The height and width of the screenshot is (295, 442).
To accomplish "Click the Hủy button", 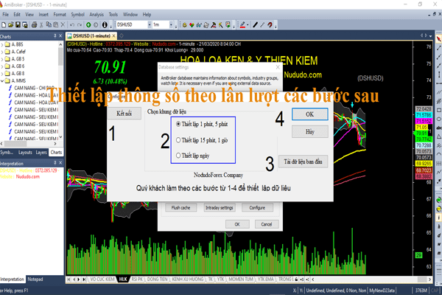I will pos(310,131).
